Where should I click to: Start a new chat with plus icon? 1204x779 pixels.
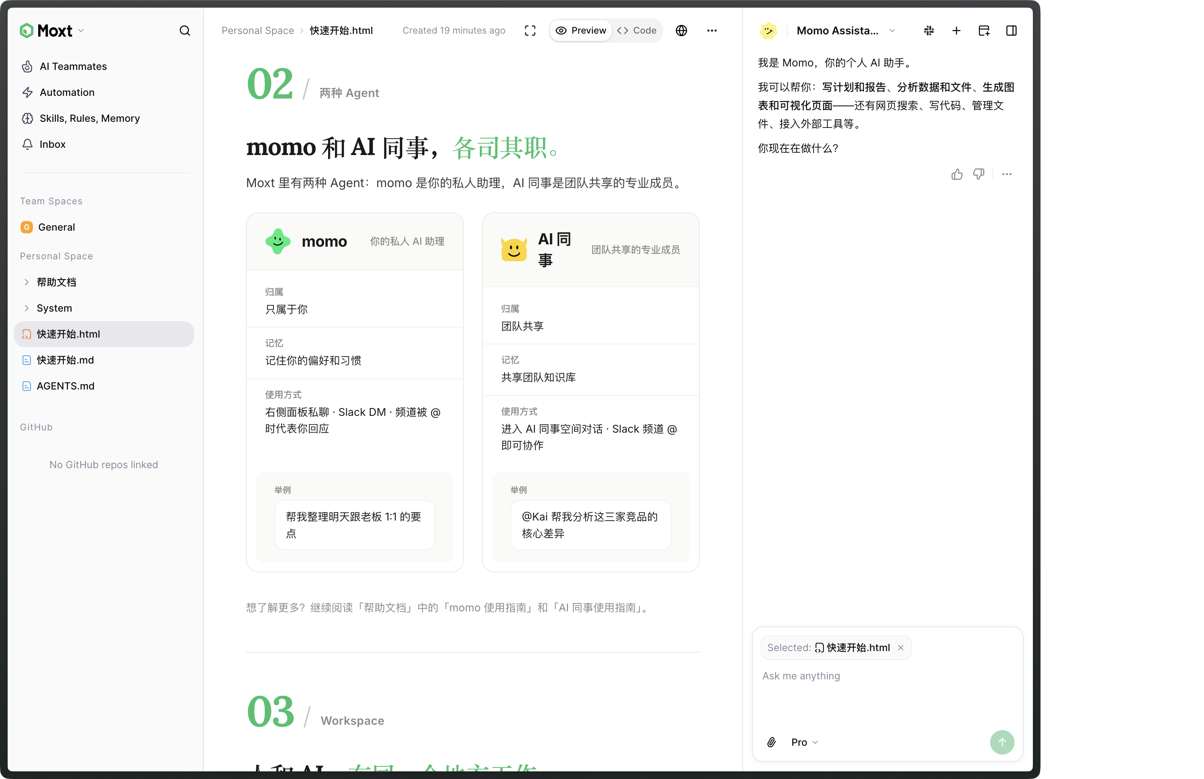coord(956,31)
